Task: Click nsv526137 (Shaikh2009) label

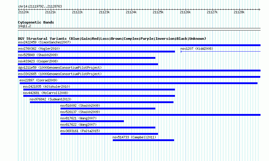Action: (x=80, y=112)
